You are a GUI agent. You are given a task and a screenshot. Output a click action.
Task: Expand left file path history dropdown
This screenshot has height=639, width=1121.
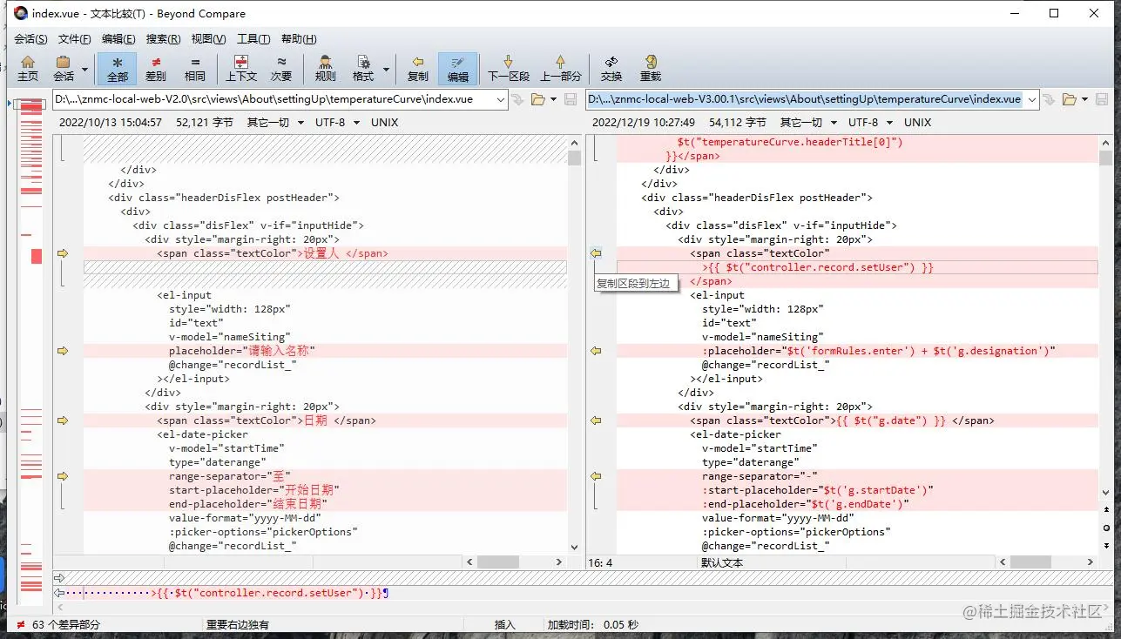[x=501, y=99]
